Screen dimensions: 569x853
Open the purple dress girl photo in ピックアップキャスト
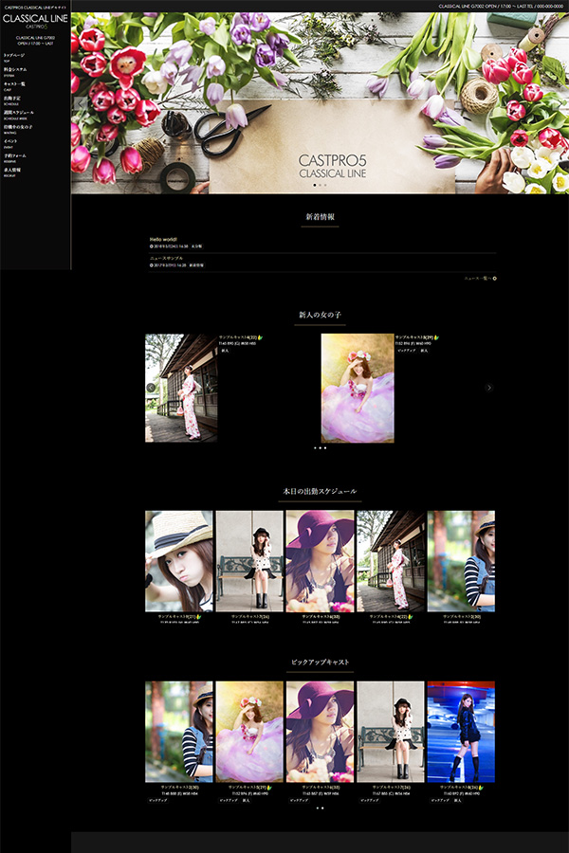point(249,732)
